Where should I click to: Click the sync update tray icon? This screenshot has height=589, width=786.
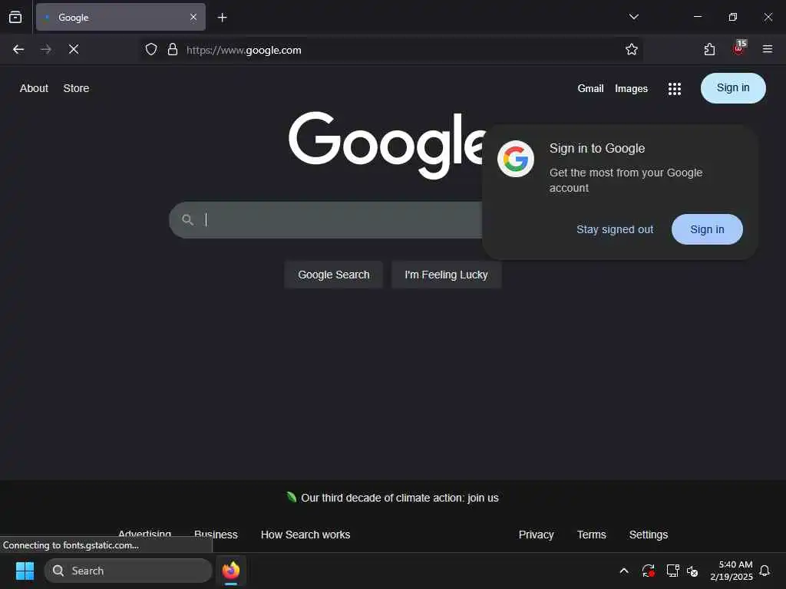point(648,571)
